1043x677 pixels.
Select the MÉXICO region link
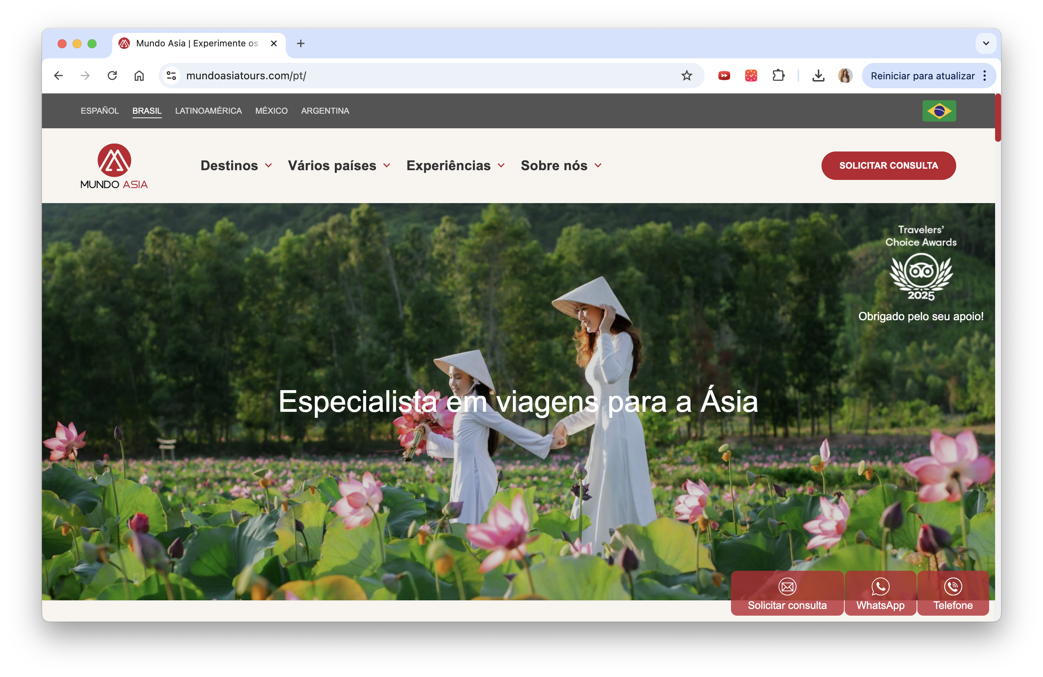tap(271, 111)
